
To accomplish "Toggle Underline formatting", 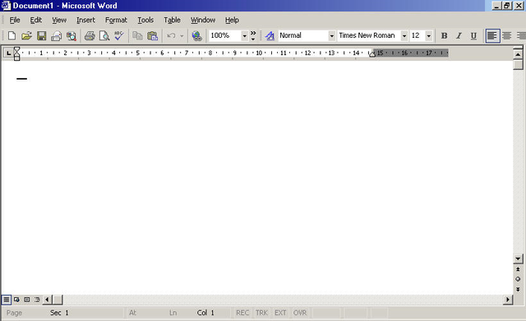I will [473, 35].
